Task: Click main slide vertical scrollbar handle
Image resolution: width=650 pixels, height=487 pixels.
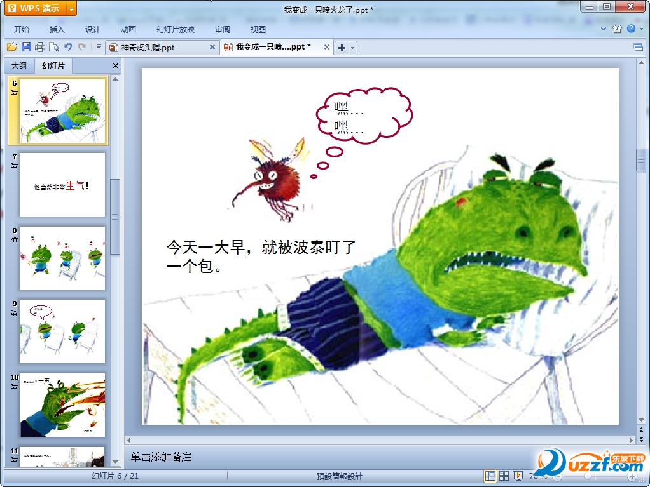Action: coord(641,160)
